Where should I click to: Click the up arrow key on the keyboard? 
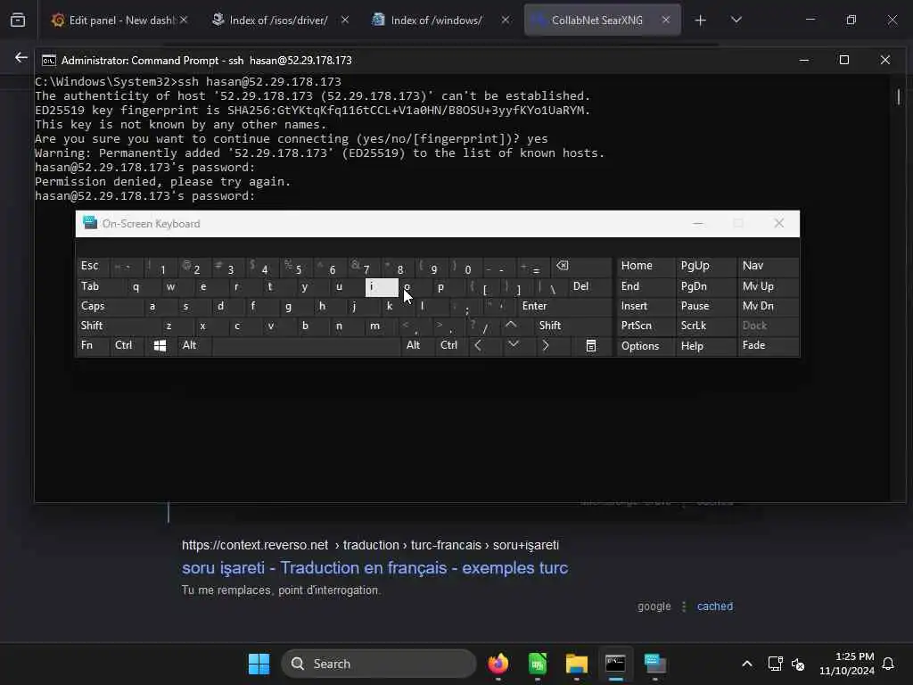click(x=511, y=325)
